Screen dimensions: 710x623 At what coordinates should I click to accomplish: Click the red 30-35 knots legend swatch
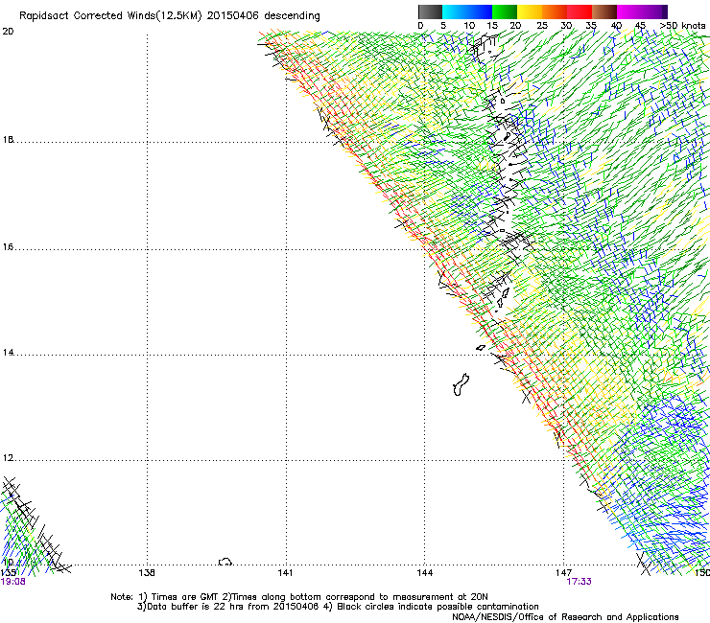tap(580, 12)
